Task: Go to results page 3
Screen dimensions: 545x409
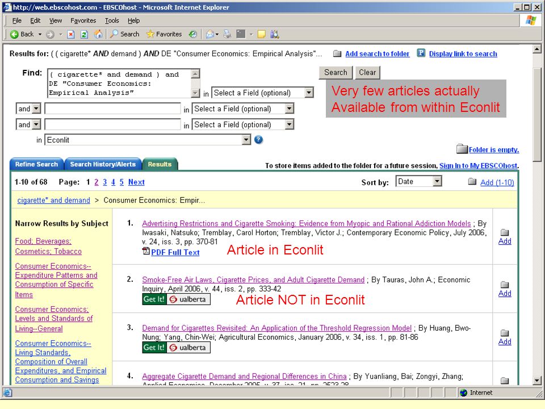Action: [x=105, y=182]
